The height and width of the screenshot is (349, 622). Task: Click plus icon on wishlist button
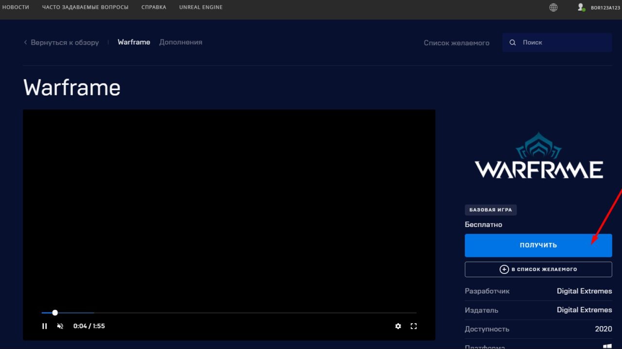pyautogui.click(x=504, y=270)
